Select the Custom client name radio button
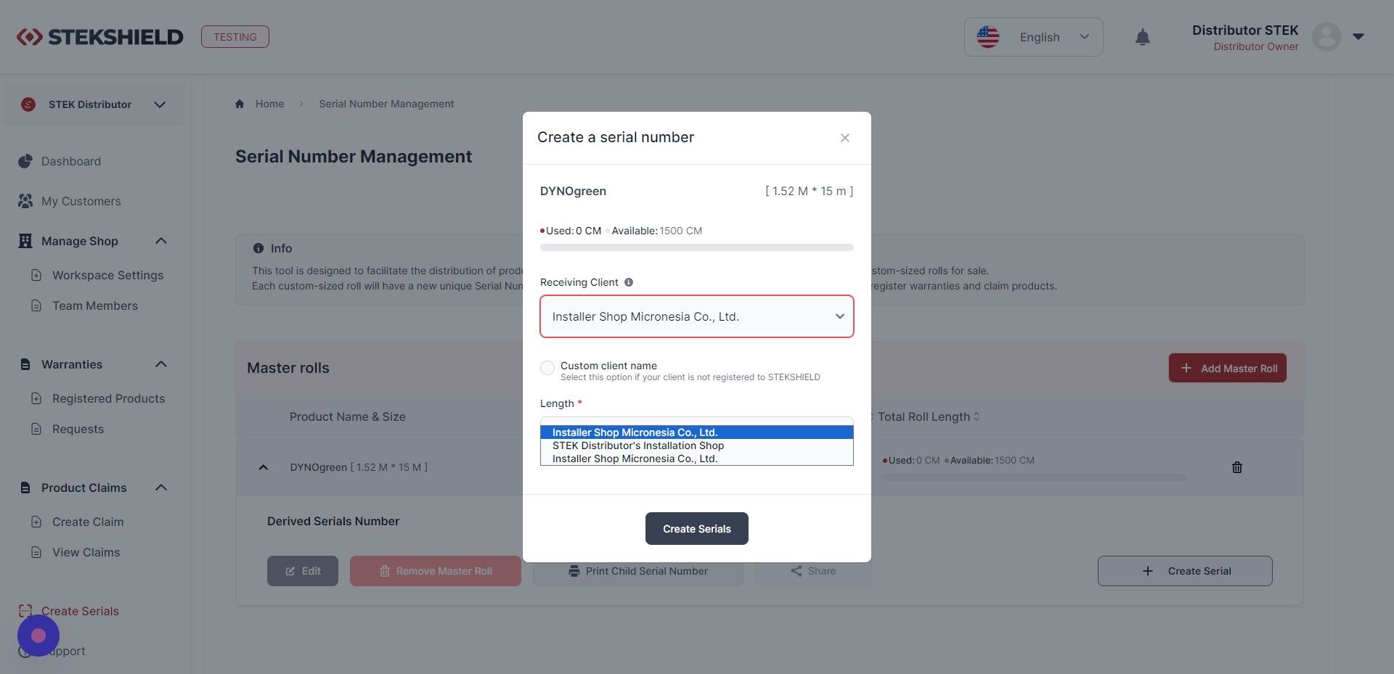Image resolution: width=1394 pixels, height=674 pixels. [x=547, y=368]
